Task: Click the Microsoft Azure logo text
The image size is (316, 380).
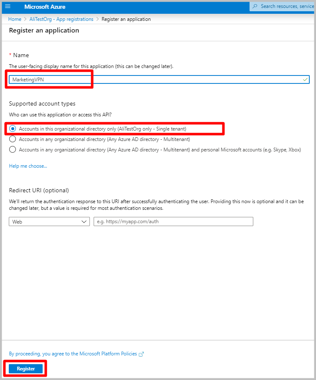Action: (x=45, y=7)
